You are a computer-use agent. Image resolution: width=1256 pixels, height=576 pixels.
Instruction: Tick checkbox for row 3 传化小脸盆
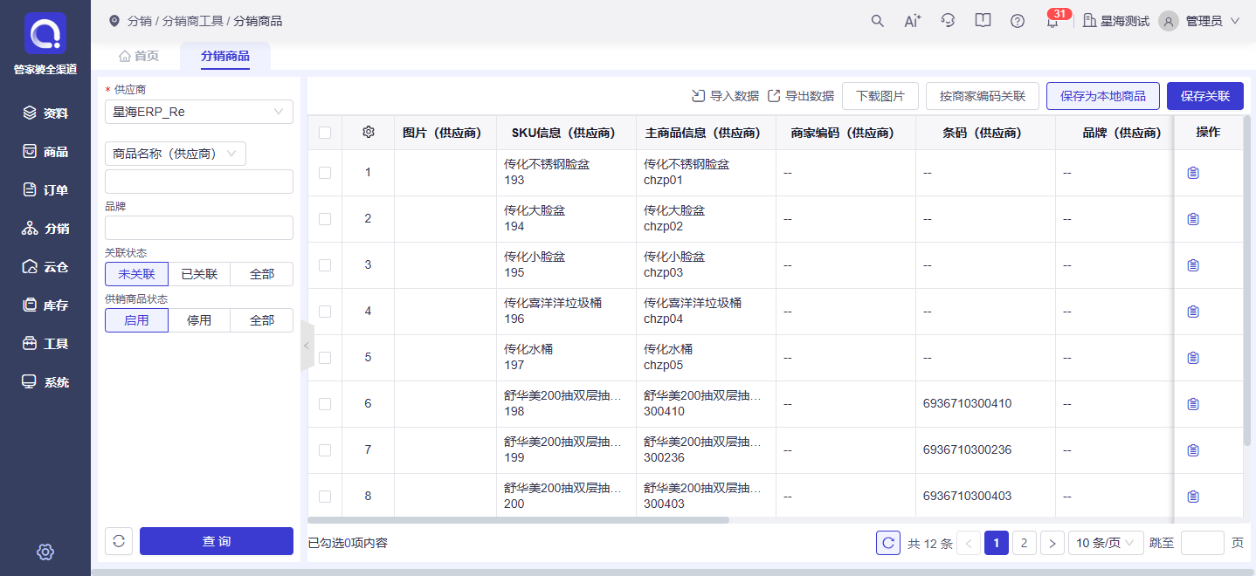[325, 265]
